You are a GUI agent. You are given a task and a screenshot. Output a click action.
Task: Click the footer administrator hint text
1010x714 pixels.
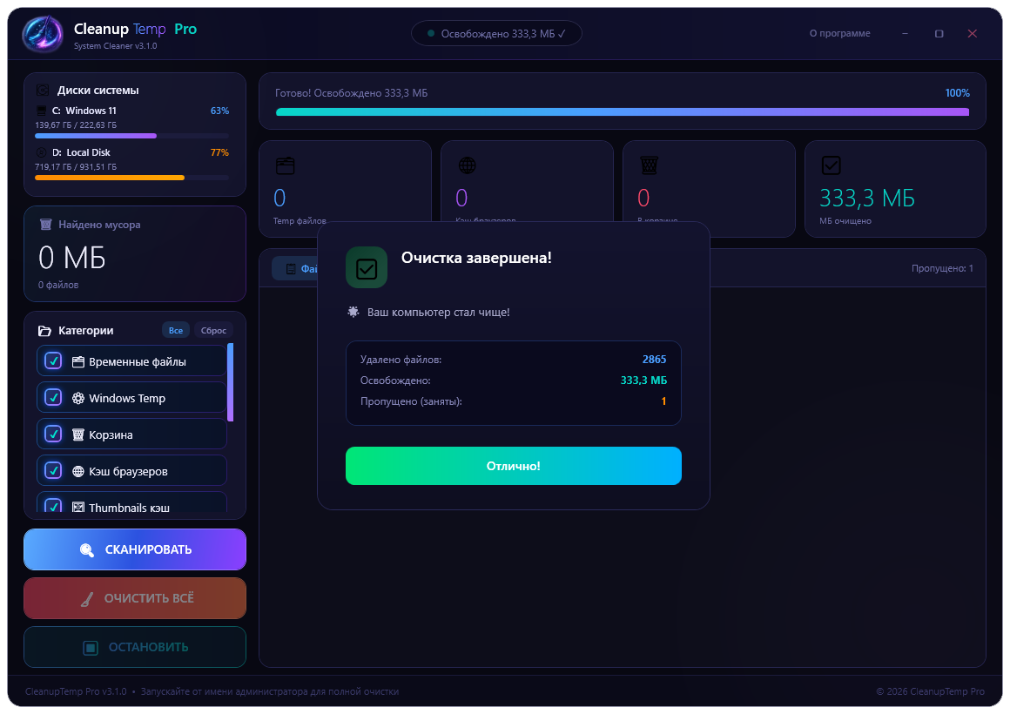269,691
